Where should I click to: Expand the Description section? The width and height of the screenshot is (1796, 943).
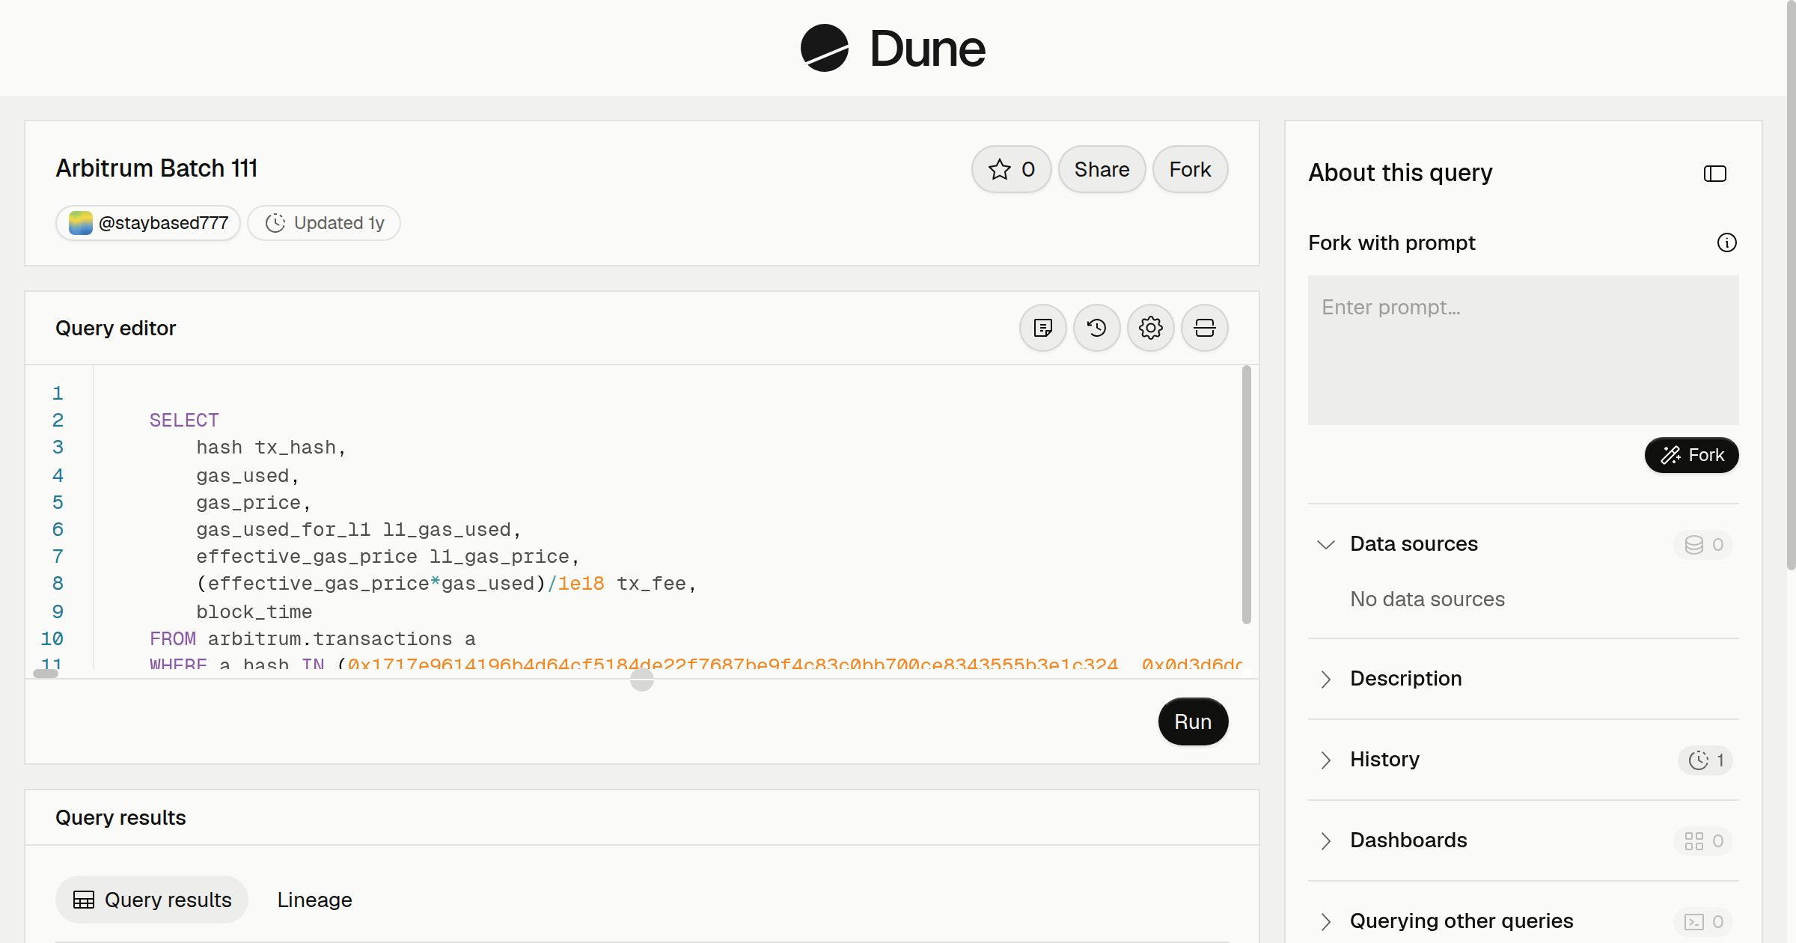coord(1326,679)
